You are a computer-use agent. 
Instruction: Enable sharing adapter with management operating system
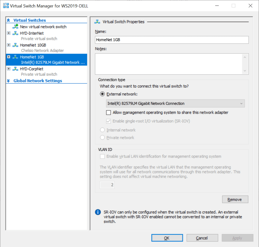[x=109, y=112]
